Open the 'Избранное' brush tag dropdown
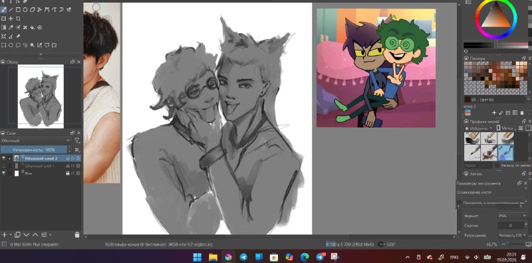Screen dimensions: 532x263 (478, 128)
